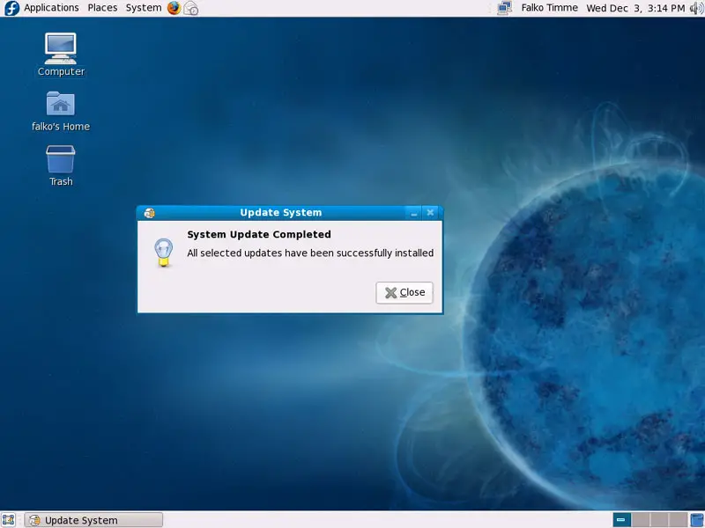
Task: Click the Update System window menu icon
Action: [149, 213]
